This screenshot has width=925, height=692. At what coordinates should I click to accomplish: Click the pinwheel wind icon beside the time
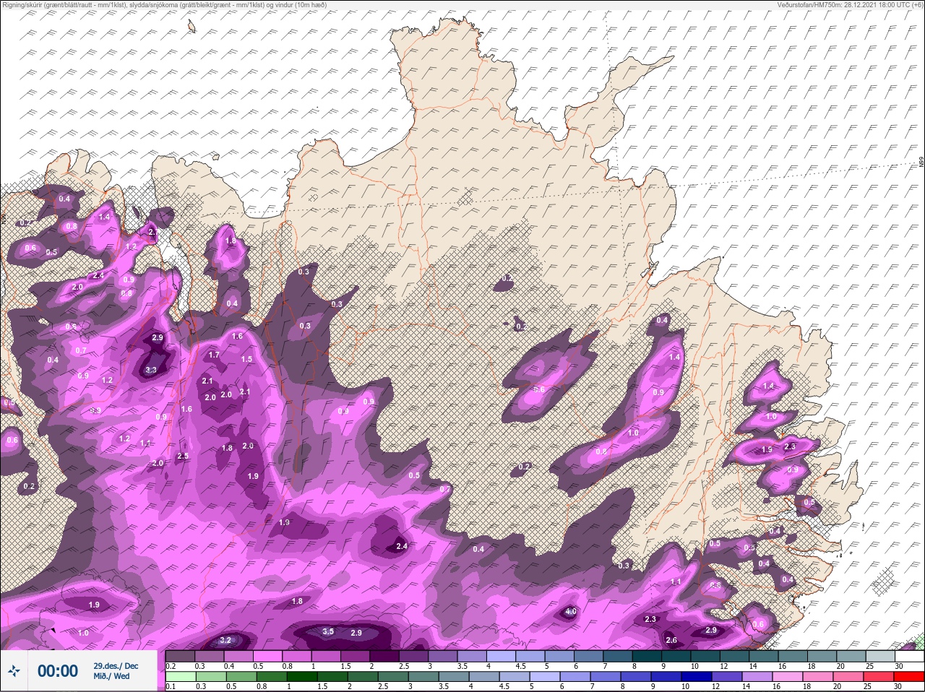pyautogui.click(x=14, y=671)
